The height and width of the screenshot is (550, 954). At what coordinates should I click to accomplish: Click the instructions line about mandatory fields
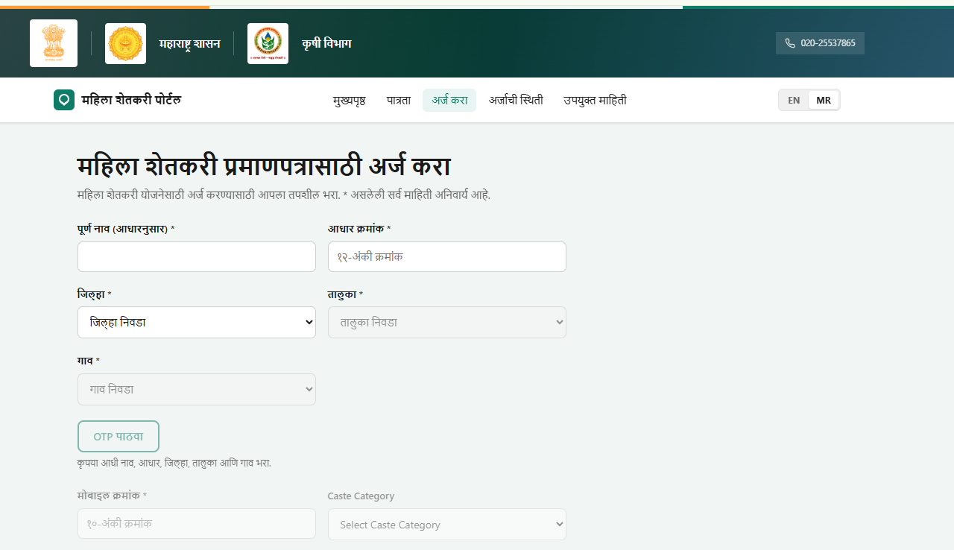point(284,195)
